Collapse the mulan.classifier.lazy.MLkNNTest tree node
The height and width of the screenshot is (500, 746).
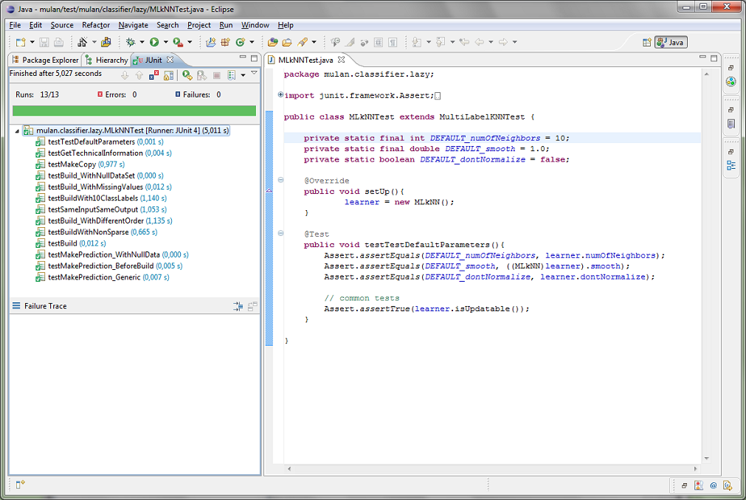pyautogui.click(x=17, y=131)
